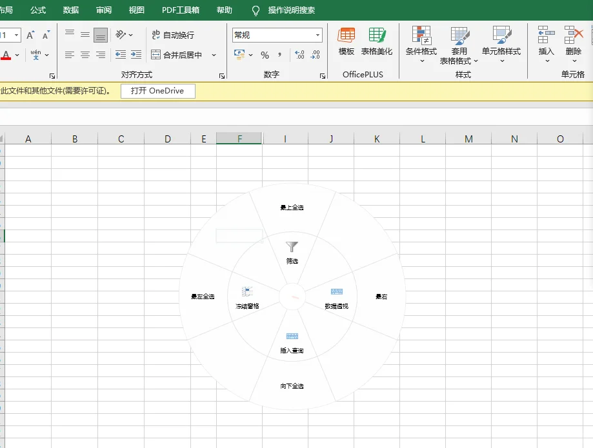The height and width of the screenshot is (448, 593).
Task: Open the 公式 ribbon tab
Action: (x=38, y=10)
